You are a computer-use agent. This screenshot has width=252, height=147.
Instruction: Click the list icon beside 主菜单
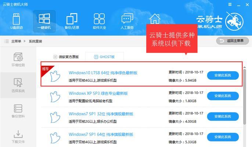point(6,41)
